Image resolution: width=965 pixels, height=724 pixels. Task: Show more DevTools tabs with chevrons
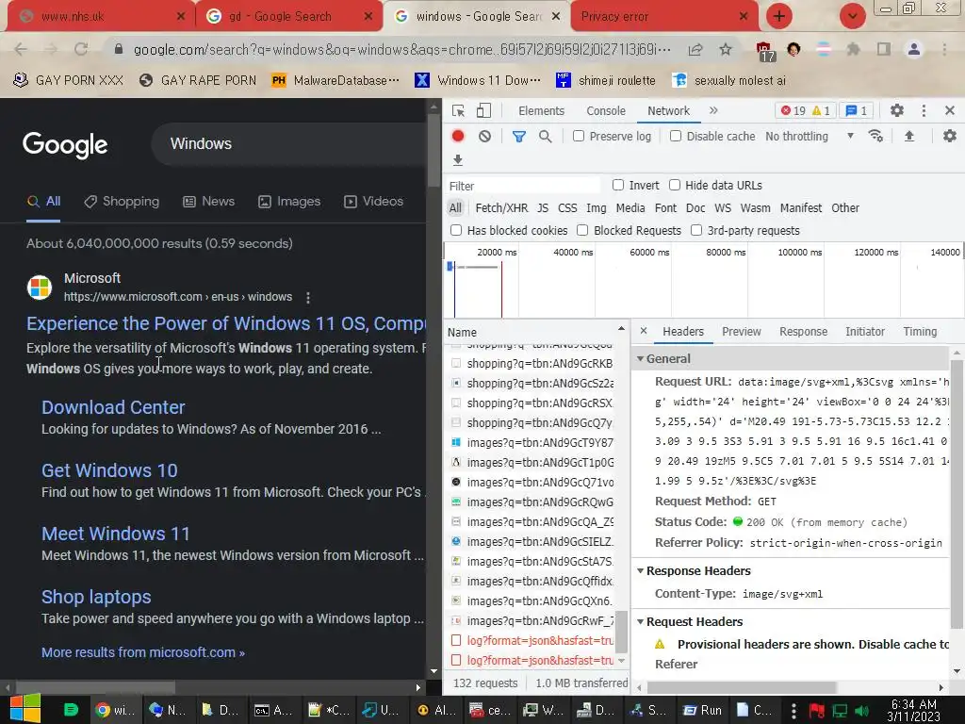coord(713,111)
